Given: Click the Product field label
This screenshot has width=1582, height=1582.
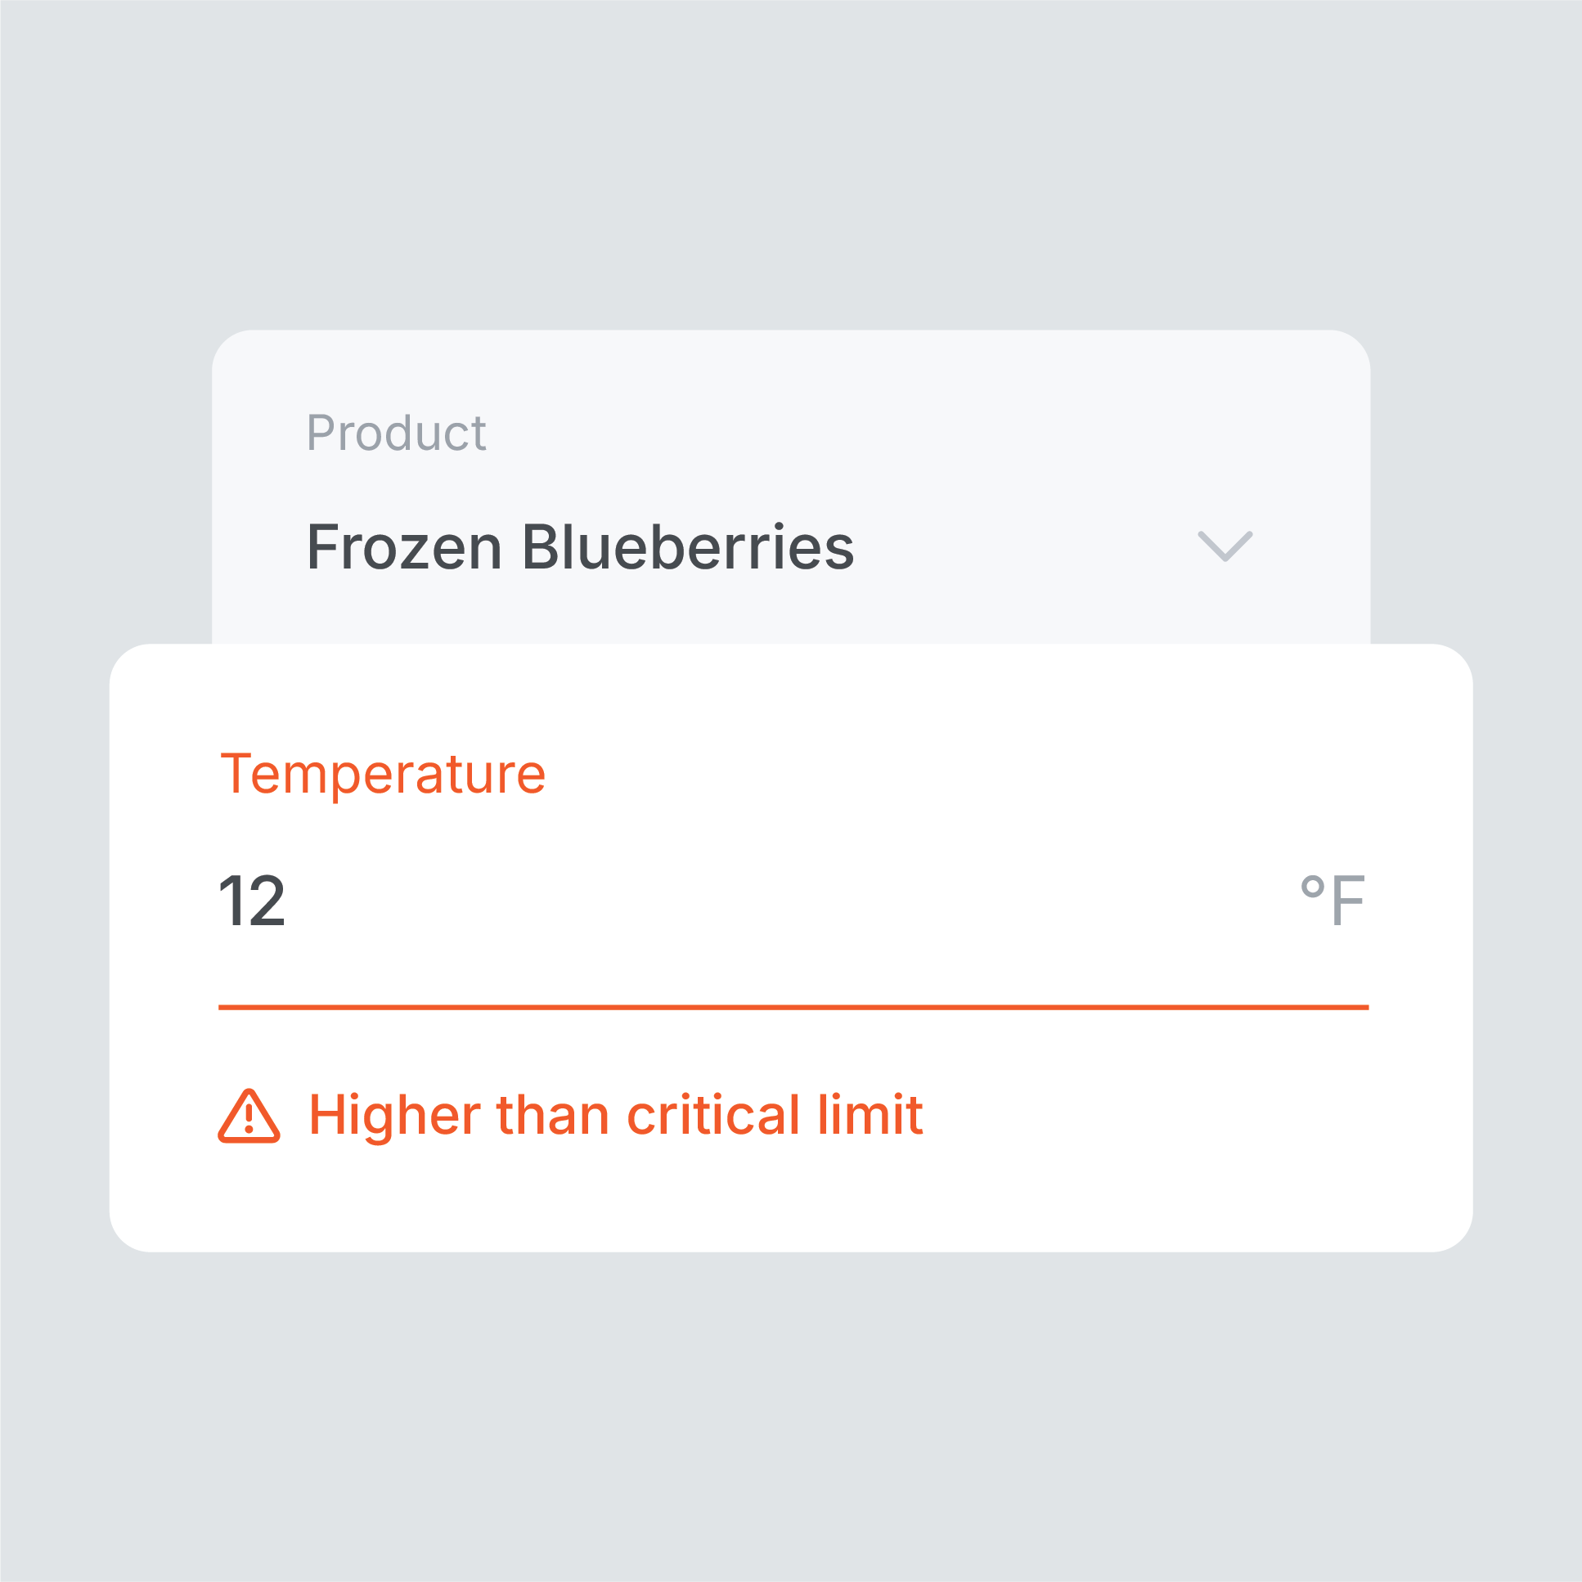Looking at the screenshot, I should (397, 433).
